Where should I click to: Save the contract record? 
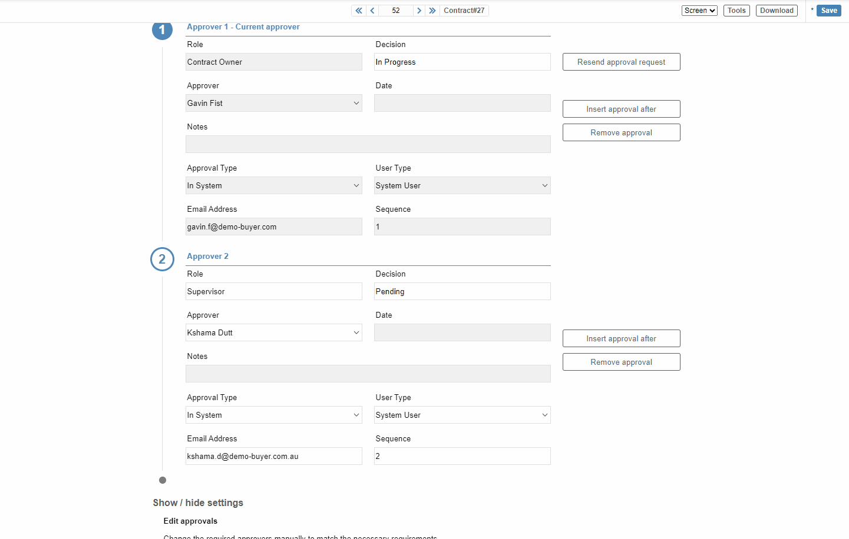829,11
